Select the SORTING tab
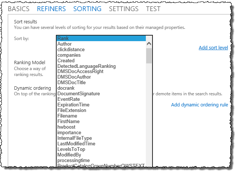Screen dimensions: 238x175 click(x=87, y=9)
